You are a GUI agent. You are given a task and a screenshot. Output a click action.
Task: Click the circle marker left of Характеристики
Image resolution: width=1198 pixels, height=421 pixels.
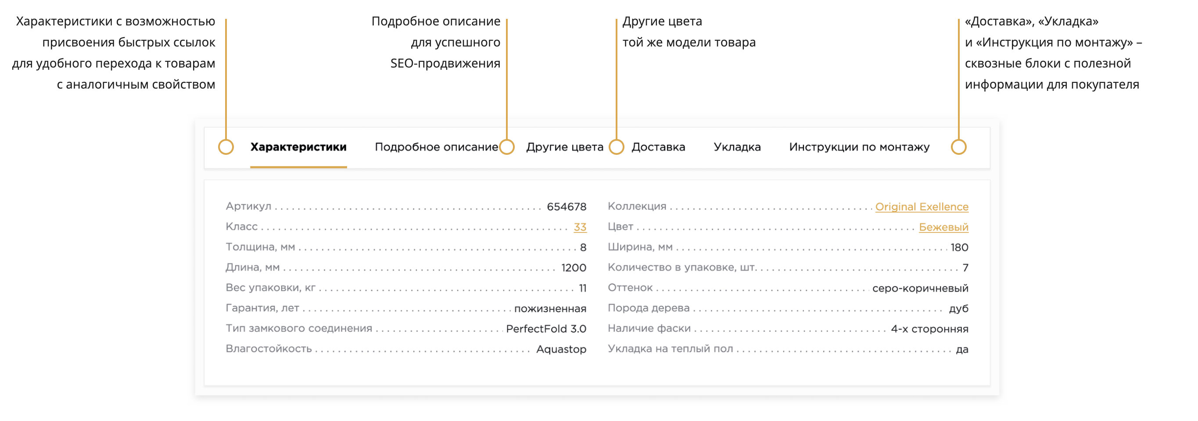(226, 147)
